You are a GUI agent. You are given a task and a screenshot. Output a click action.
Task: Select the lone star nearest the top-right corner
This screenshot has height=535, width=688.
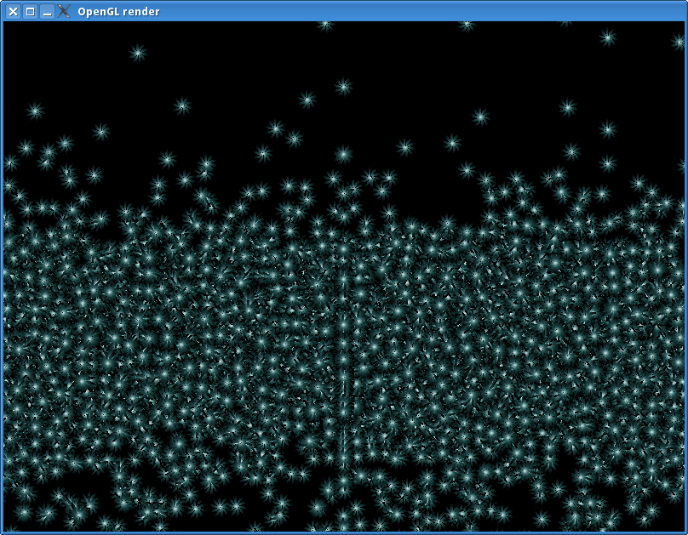pos(607,37)
